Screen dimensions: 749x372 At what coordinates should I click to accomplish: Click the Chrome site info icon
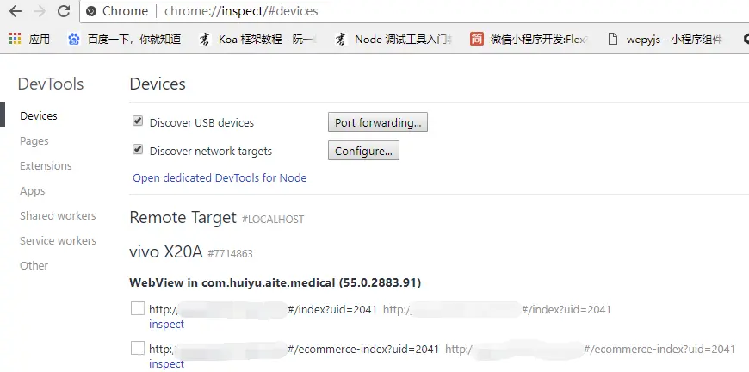[x=92, y=11]
